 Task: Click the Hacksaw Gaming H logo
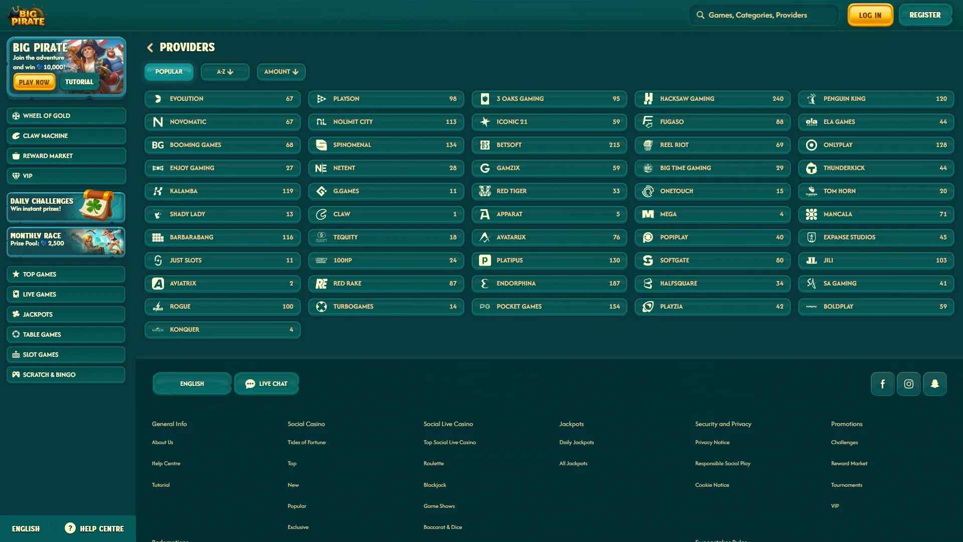coord(648,99)
